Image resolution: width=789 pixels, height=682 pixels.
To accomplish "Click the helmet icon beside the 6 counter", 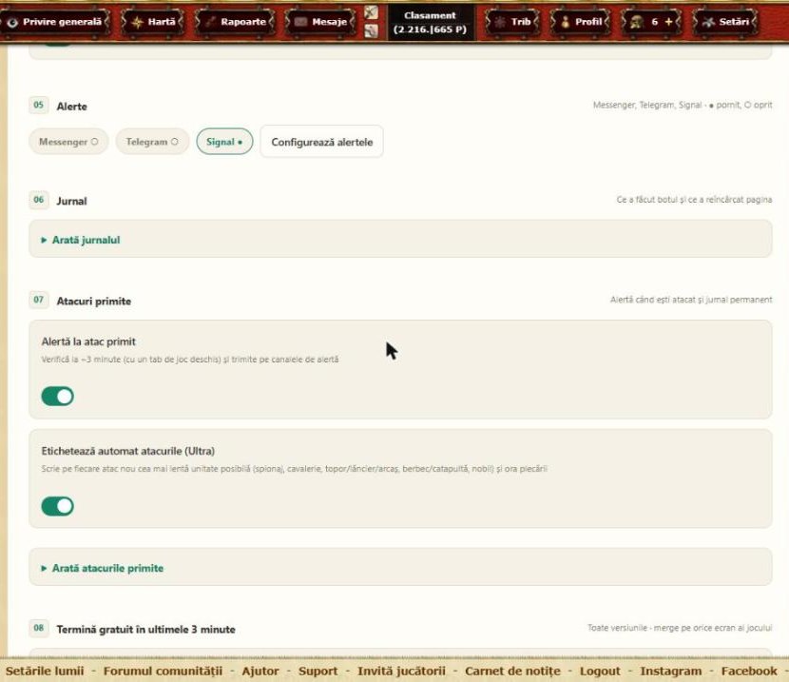I will point(637,22).
